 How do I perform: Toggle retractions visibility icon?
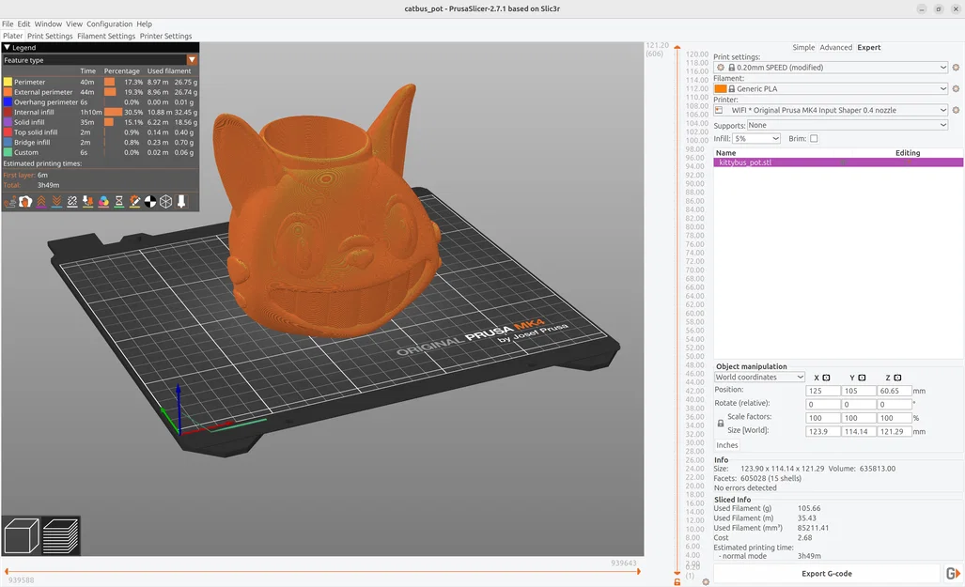(x=41, y=202)
